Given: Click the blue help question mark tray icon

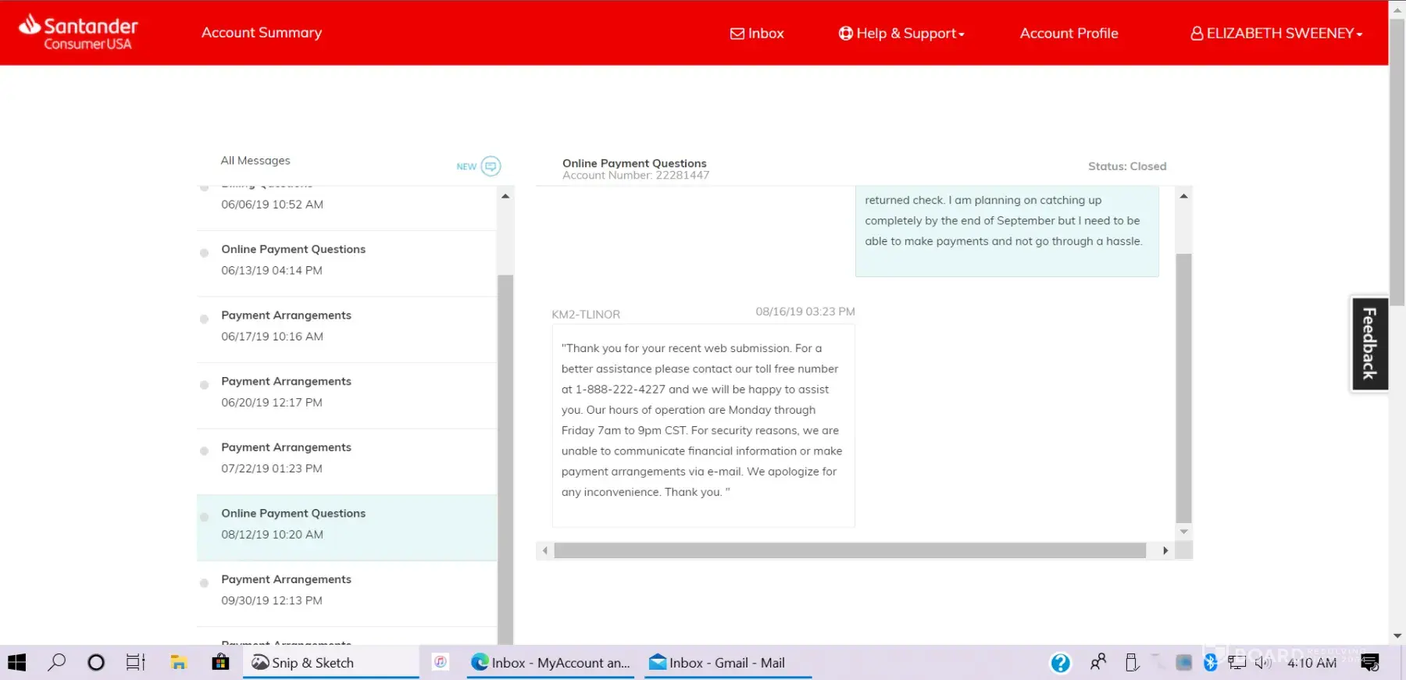Looking at the screenshot, I should click(1060, 663).
